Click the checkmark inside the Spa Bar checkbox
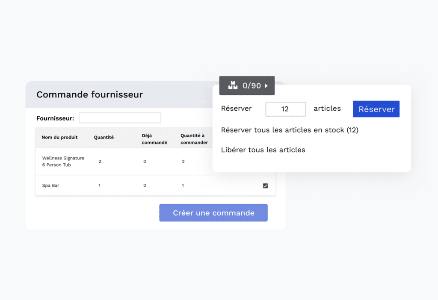Viewport: 438px width, 300px height. [265, 185]
